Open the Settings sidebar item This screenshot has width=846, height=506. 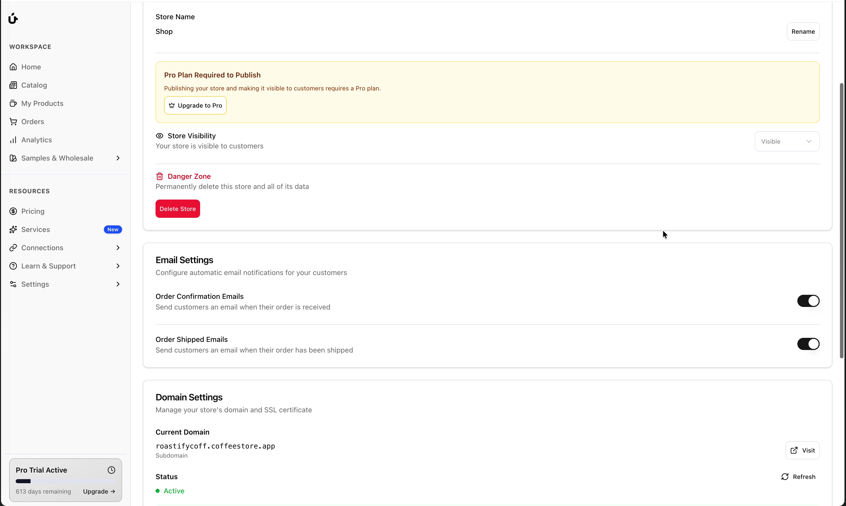tap(35, 284)
